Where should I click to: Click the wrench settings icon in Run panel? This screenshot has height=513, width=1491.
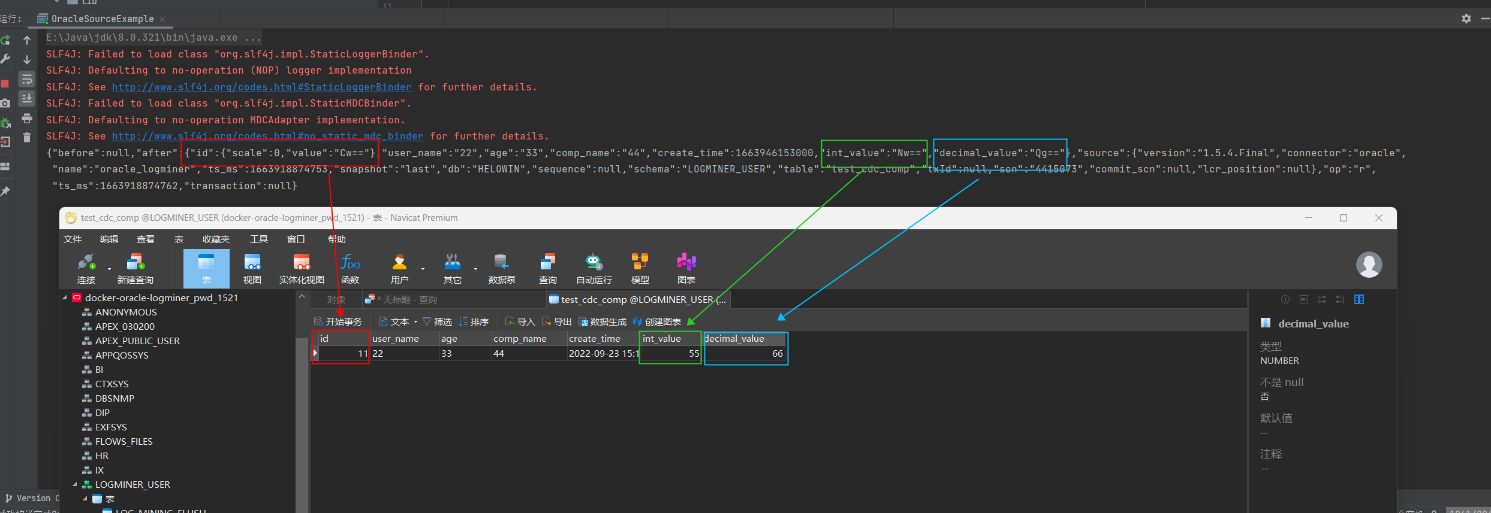(5, 59)
